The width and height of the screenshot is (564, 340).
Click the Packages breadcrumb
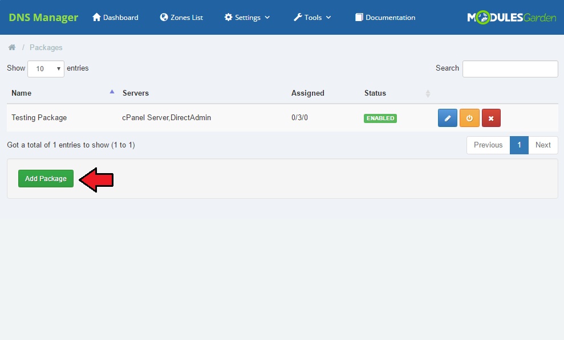point(46,47)
